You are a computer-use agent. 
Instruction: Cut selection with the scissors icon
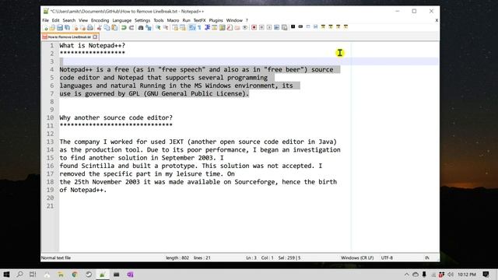(99, 28)
